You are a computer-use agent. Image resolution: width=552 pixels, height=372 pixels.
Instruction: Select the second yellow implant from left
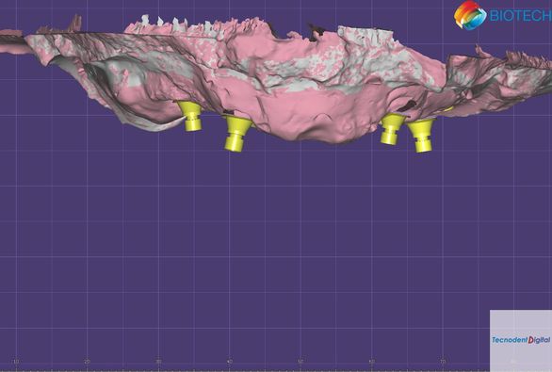tap(237, 134)
